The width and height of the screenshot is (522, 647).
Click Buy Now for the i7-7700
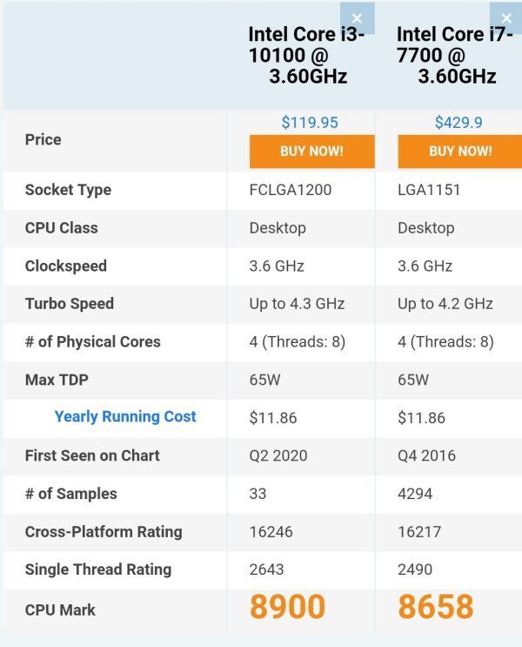coord(459,151)
